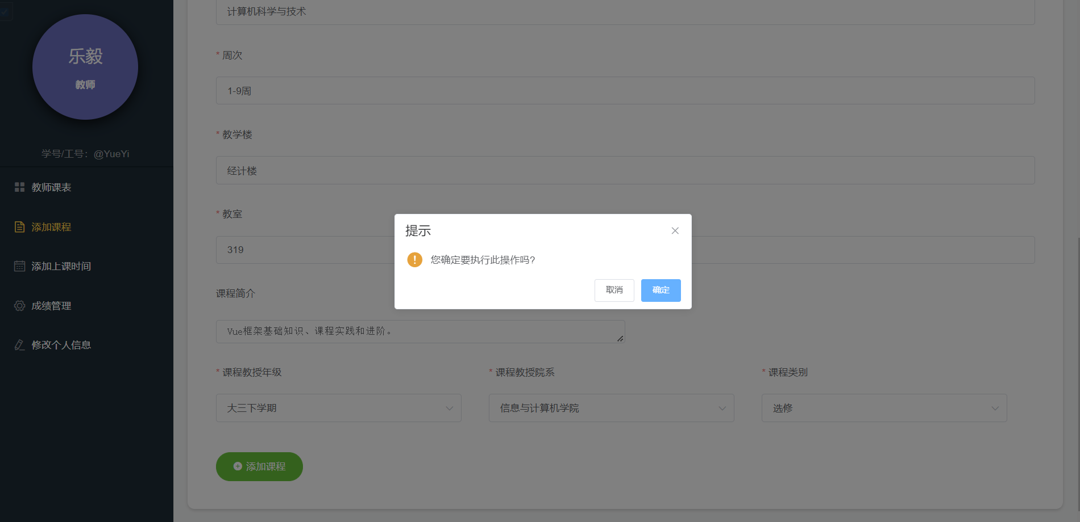The height and width of the screenshot is (522, 1080).
Task: Click the 教室 input field 319
Action: click(x=625, y=250)
